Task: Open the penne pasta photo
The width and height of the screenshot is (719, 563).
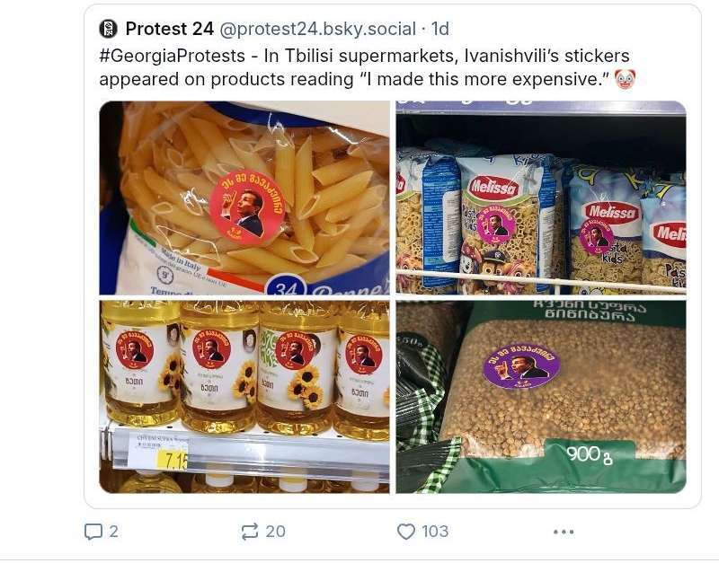Action: click(244, 198)
